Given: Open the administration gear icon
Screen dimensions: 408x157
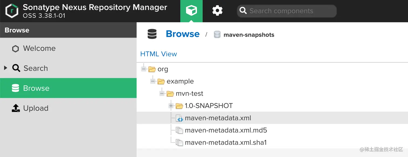Looking at the screenshot, I should pyautogui.click(x=217, y=11).
